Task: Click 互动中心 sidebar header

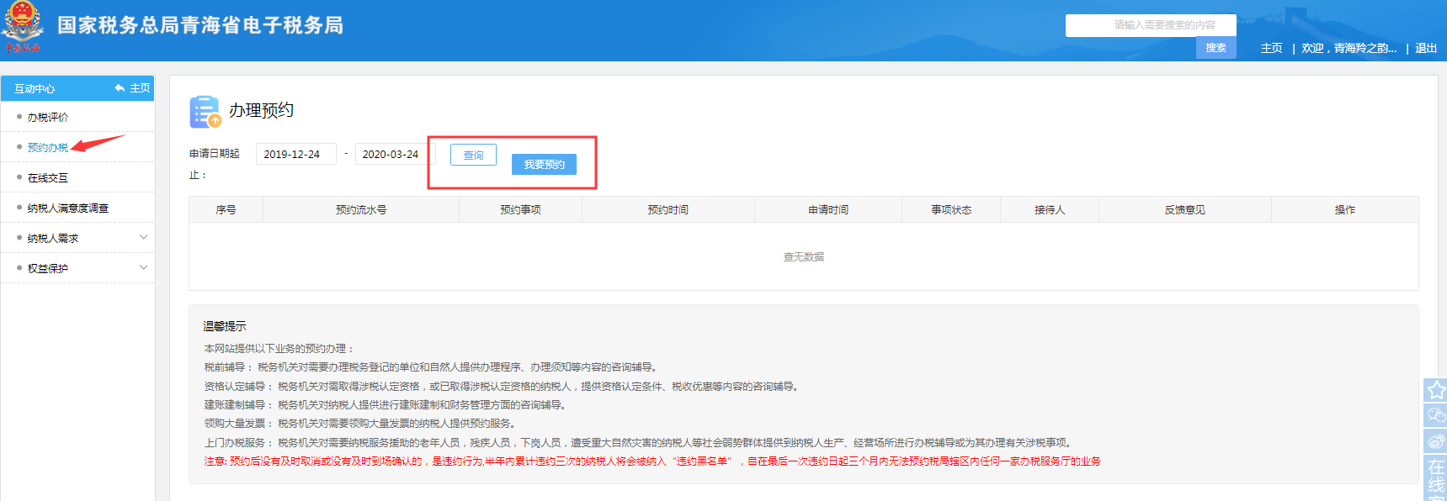Action: 35,88
